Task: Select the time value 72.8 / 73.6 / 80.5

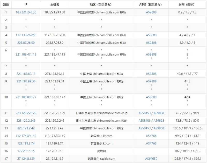Action: click(187, 121)
